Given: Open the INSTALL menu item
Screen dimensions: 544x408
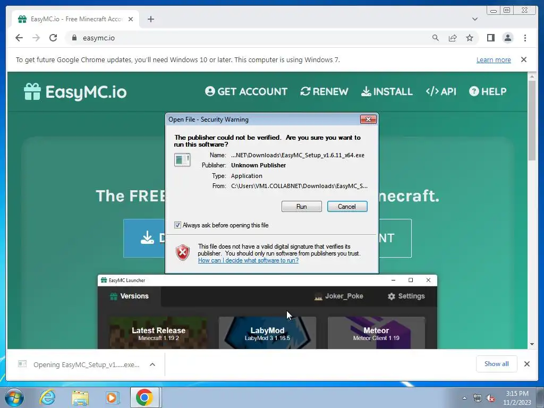Looking at the screenshot, I should click(387, 91).
